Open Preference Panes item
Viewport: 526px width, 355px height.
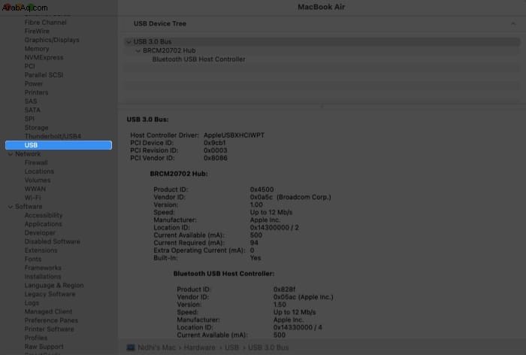click(x=51, y=320)
